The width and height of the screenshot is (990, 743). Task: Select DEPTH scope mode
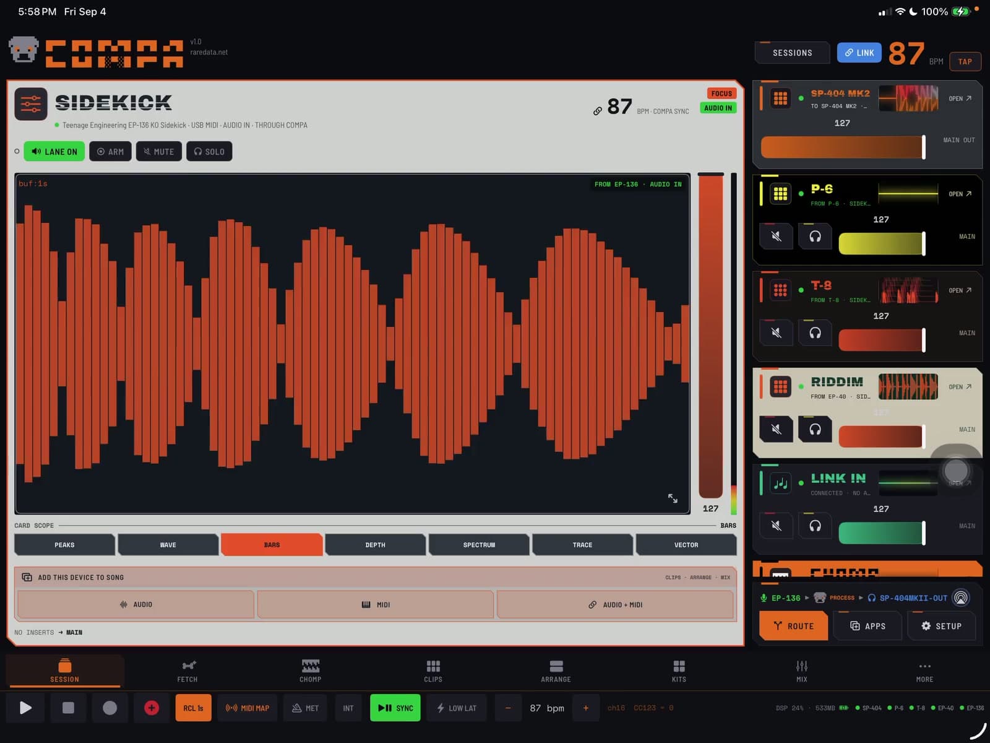click(x=375, y=545)
